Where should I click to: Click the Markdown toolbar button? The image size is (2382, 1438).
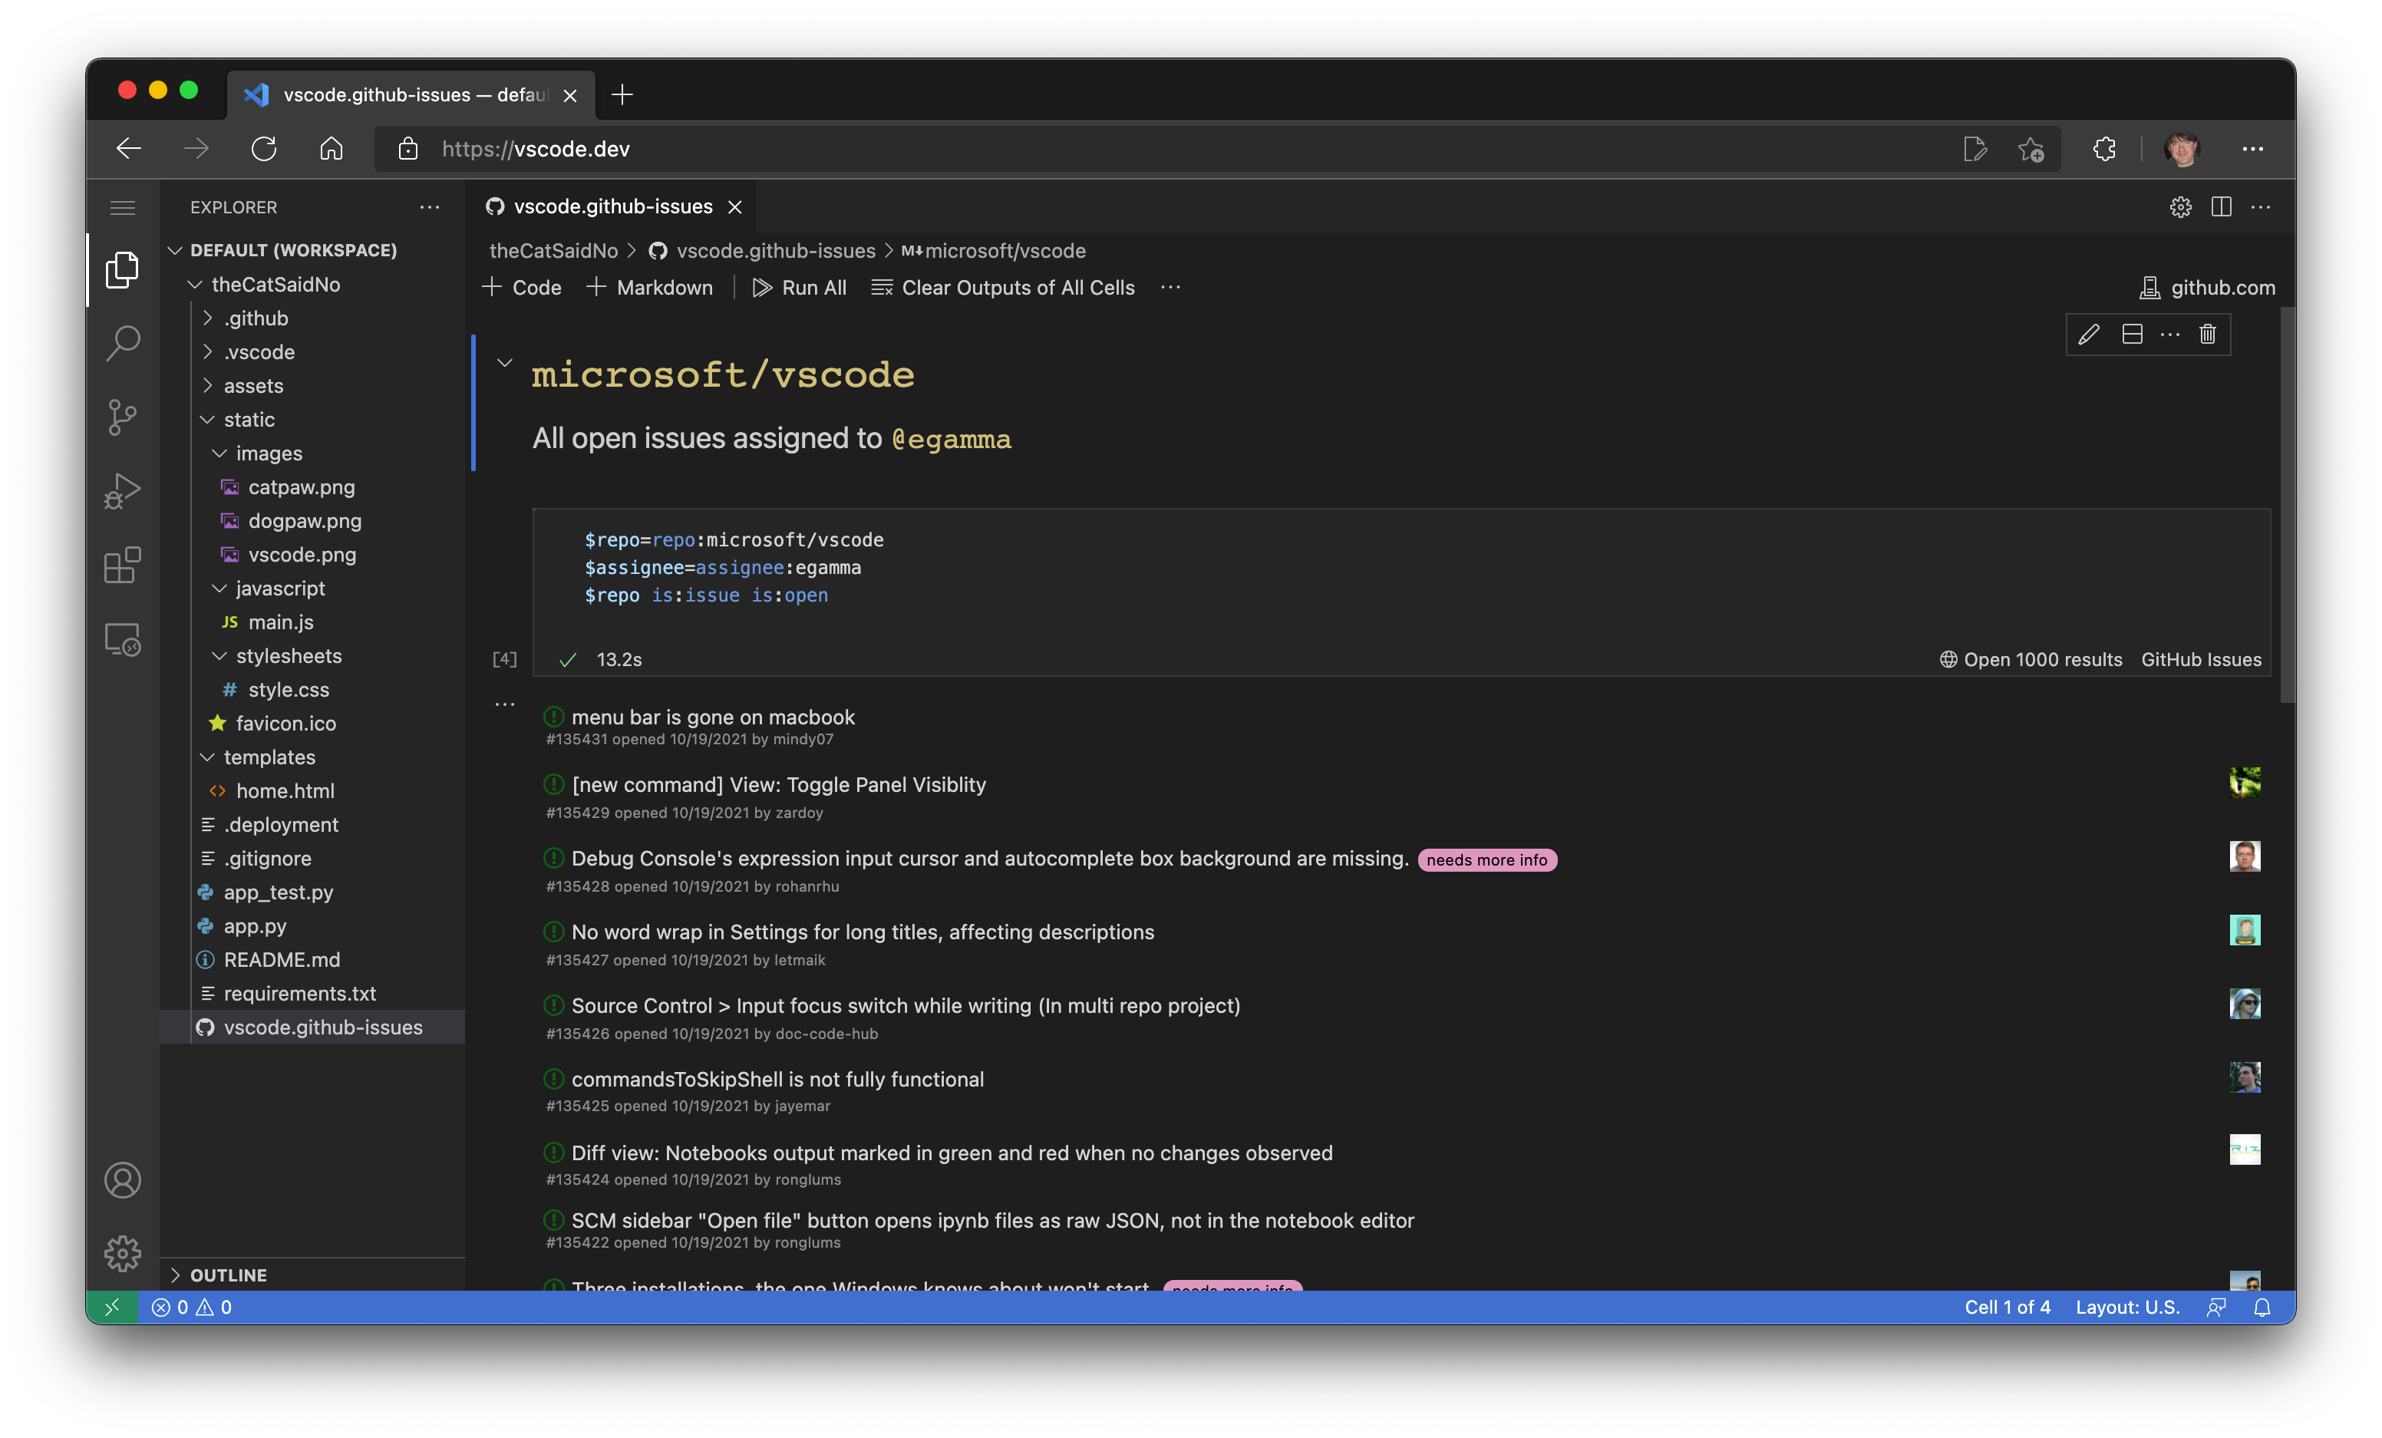pyautogui.click(x=650, y=286)
